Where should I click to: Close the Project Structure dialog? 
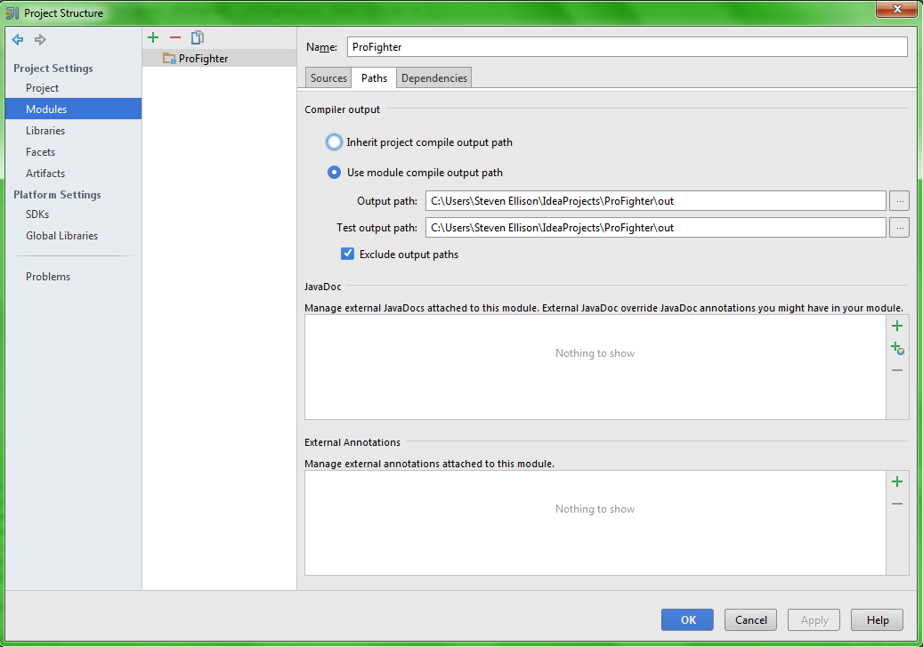pyautogui.click(x=896, y=10)
